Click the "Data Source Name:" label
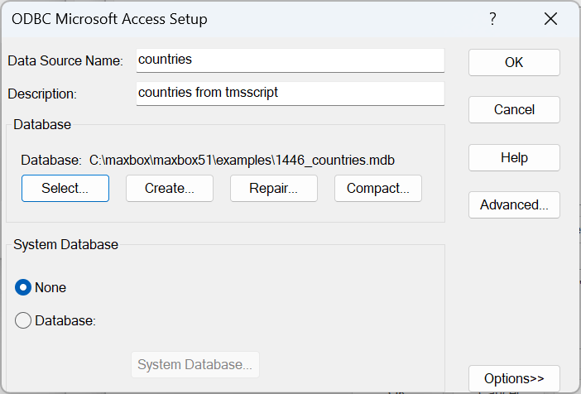581x394 pixels. pos(65,60)
